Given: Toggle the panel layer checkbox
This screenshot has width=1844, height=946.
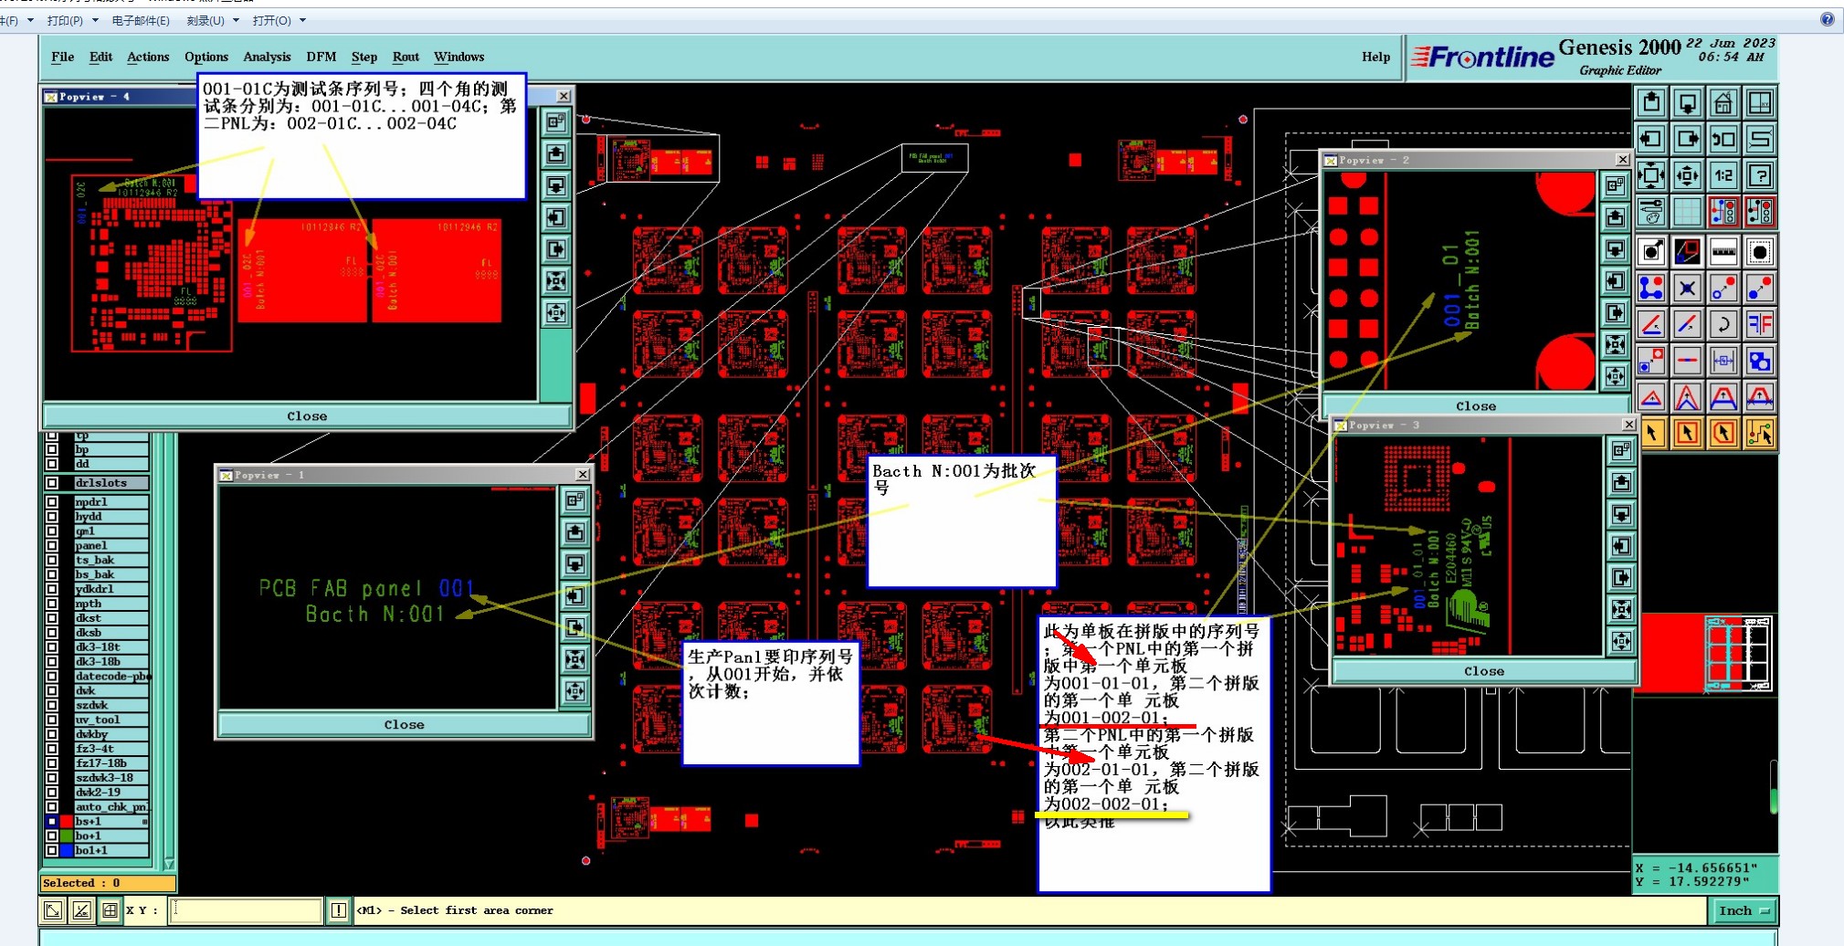Looking at the screenshot, I should coord(52,545).
